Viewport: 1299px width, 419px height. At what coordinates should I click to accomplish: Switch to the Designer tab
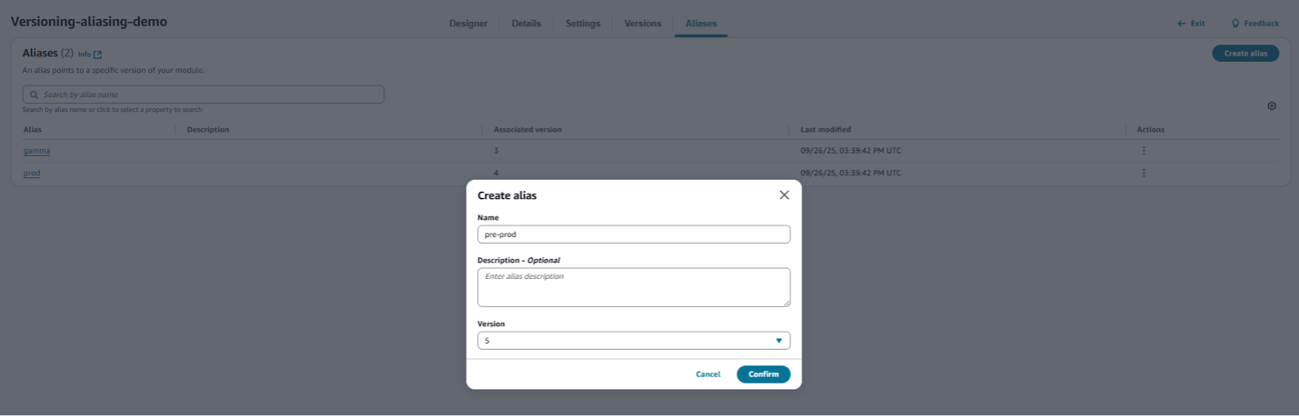(x=468, y=24)
